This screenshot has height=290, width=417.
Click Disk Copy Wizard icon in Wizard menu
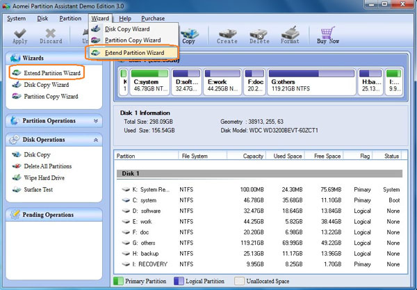96,29
